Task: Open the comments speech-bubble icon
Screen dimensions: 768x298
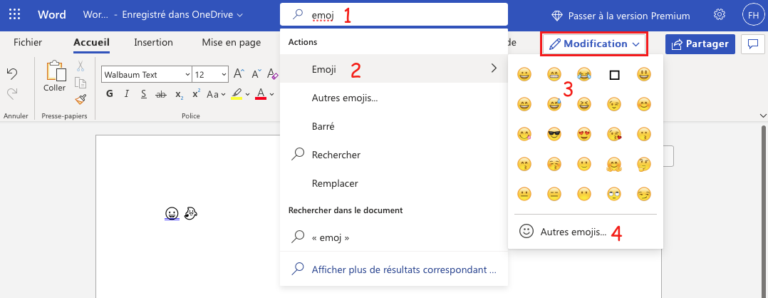Action: point(753,44)
